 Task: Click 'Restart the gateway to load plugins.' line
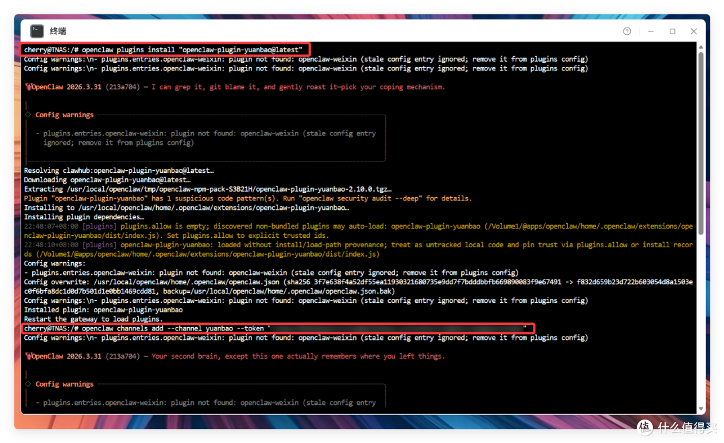93,319
